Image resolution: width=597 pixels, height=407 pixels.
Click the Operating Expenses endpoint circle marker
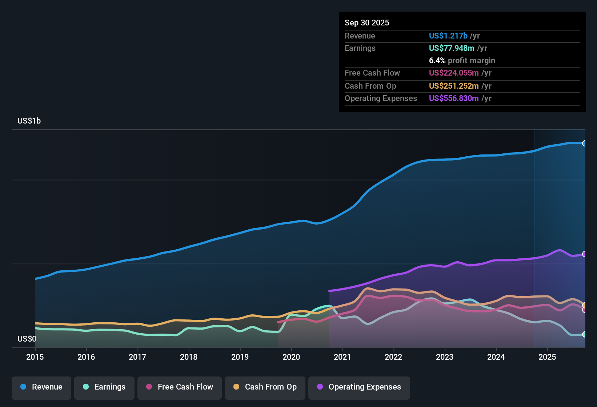click(x=585, y=254)
